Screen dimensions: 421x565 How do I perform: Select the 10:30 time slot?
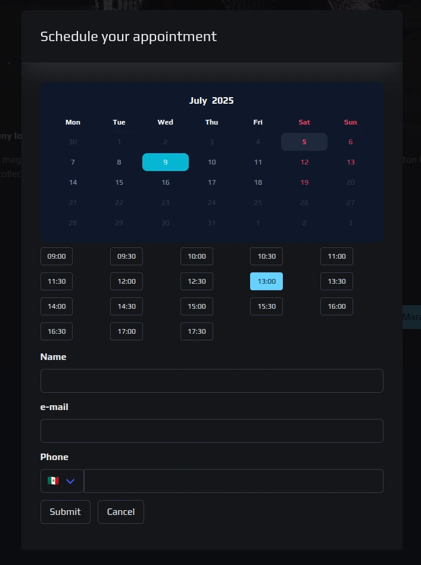tap(266, 256)
